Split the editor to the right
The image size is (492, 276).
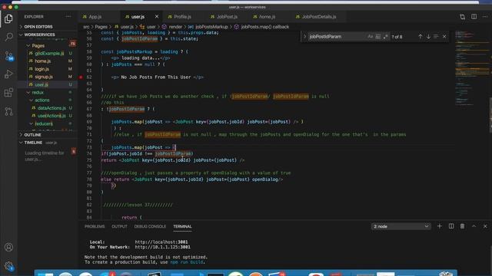pyautogui.click(x=474, y=17)
